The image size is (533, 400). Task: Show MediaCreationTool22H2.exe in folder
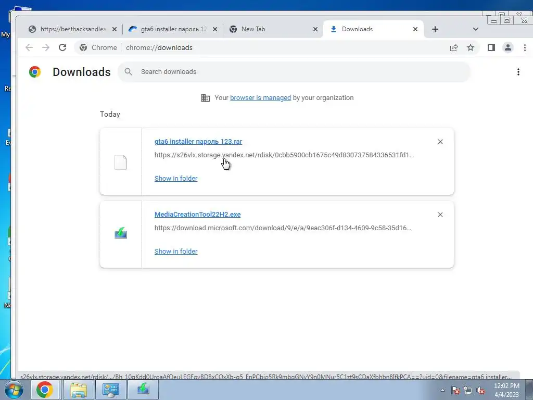[x=176, y=252]
